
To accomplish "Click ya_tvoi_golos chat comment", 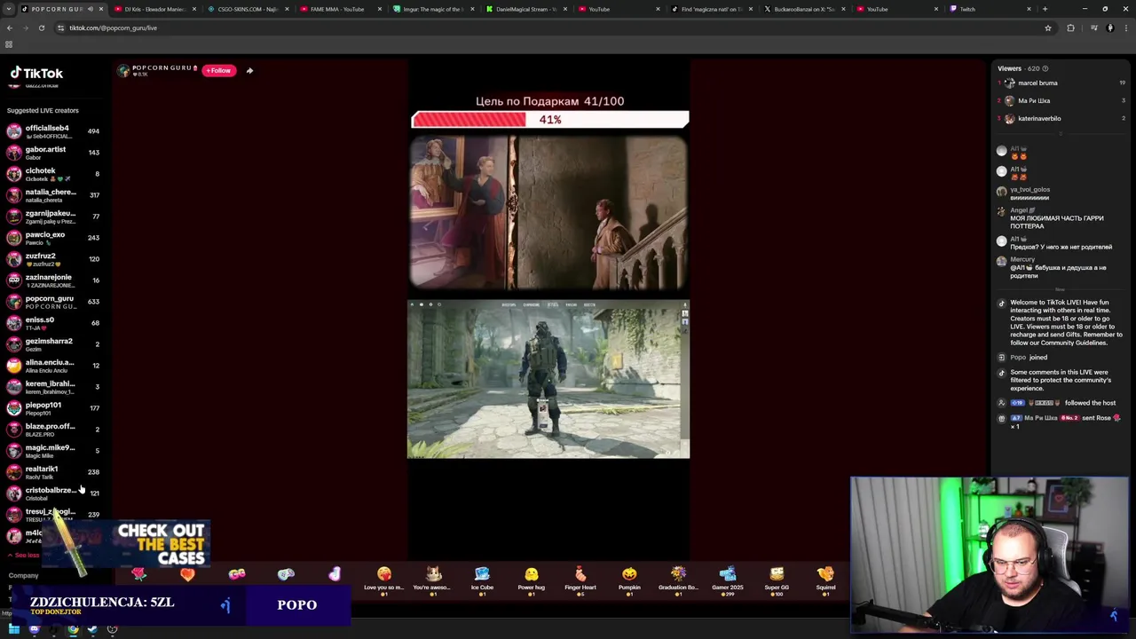I will point(1029,193).
